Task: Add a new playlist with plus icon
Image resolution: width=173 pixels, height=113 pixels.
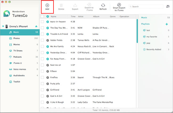Action: coord(167,24)
